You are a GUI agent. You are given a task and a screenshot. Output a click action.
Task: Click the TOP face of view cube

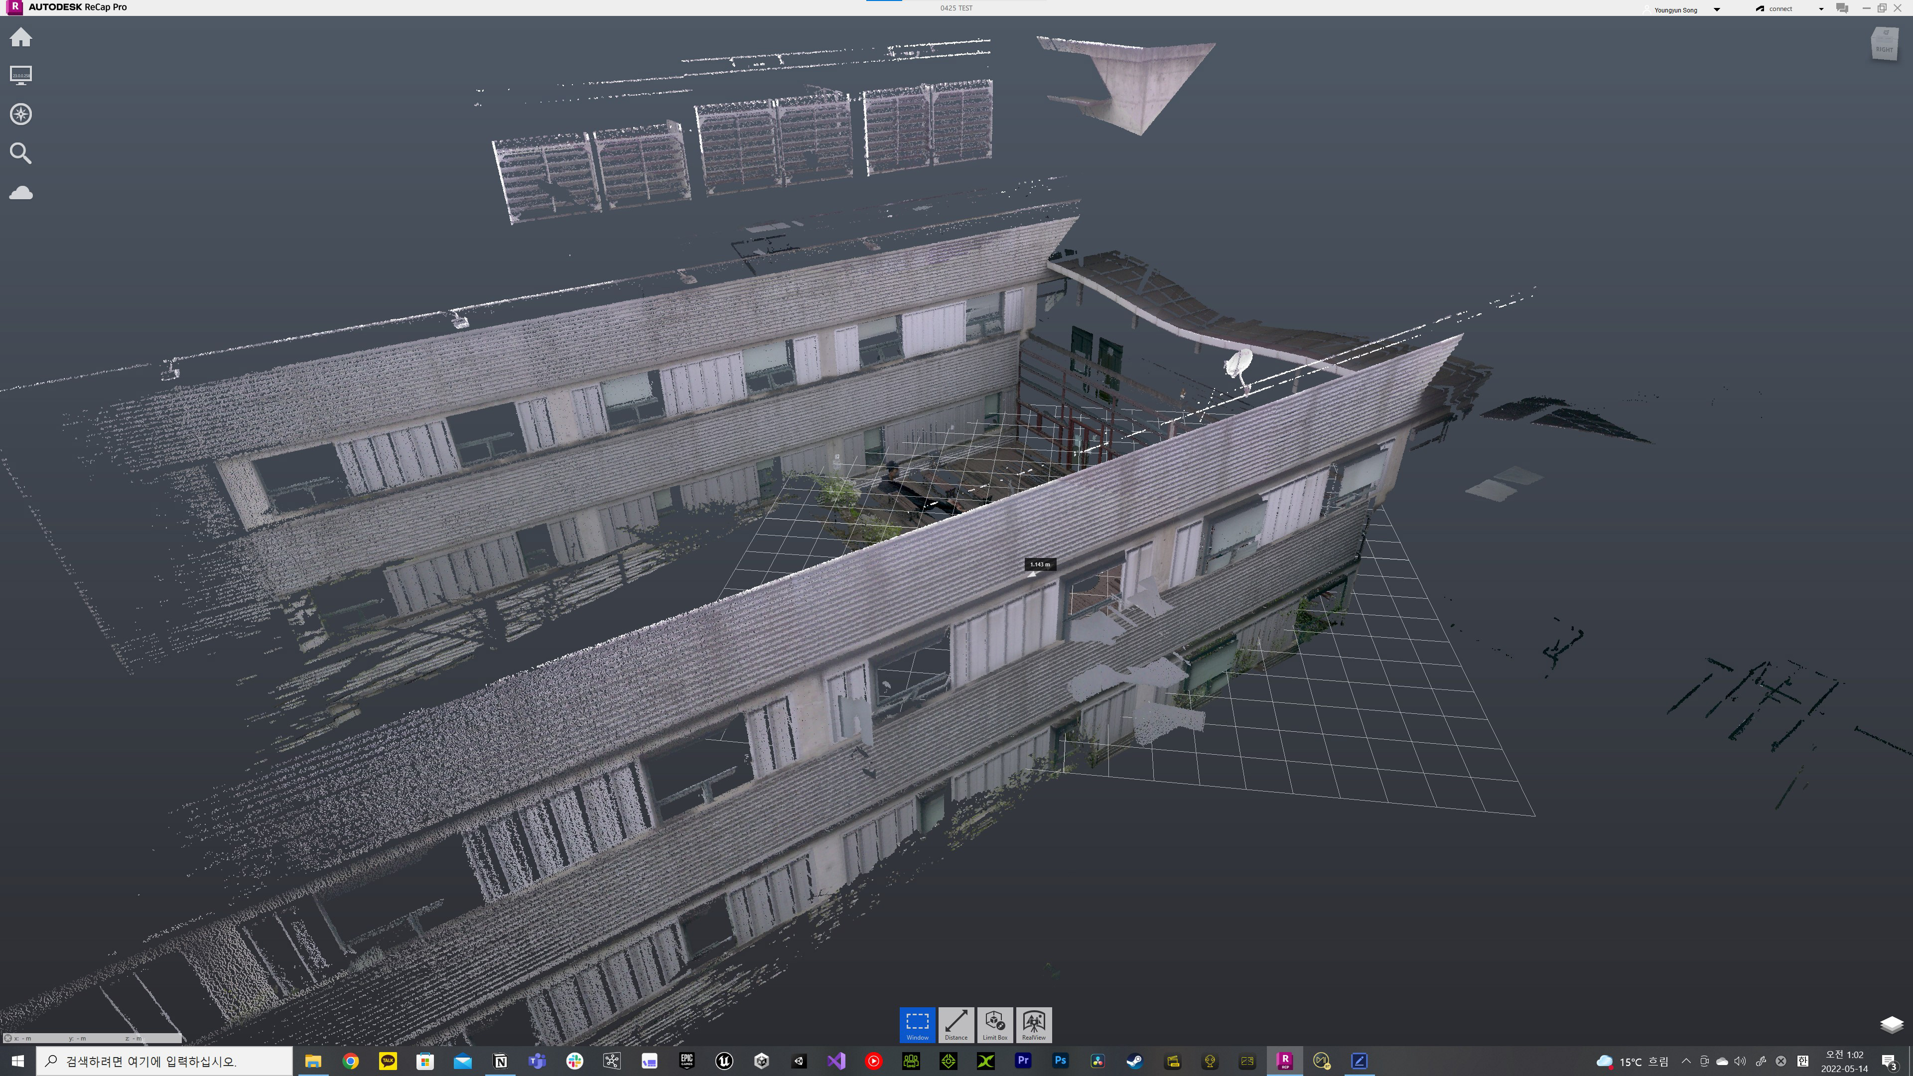[x=1886, y=33]
